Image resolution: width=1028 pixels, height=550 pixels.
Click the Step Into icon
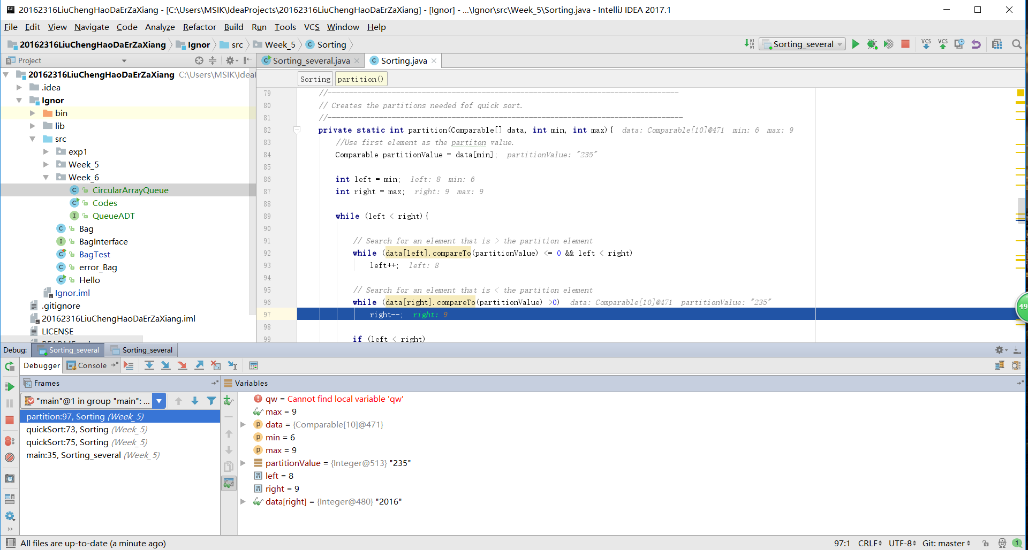166,365
